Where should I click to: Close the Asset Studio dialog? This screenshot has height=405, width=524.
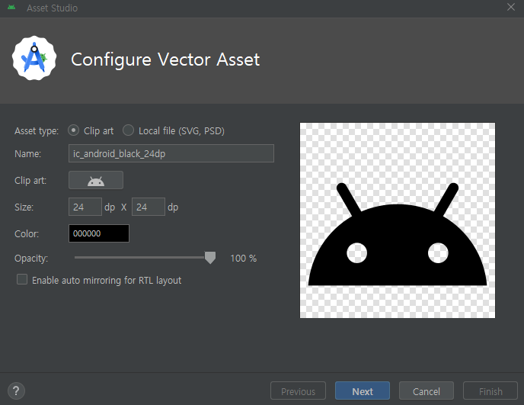pos(510,7)
